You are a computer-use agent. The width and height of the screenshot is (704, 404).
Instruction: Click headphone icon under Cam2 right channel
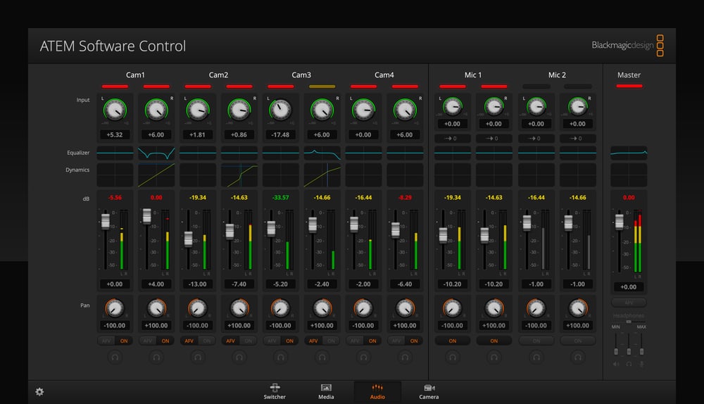(239, 358)
